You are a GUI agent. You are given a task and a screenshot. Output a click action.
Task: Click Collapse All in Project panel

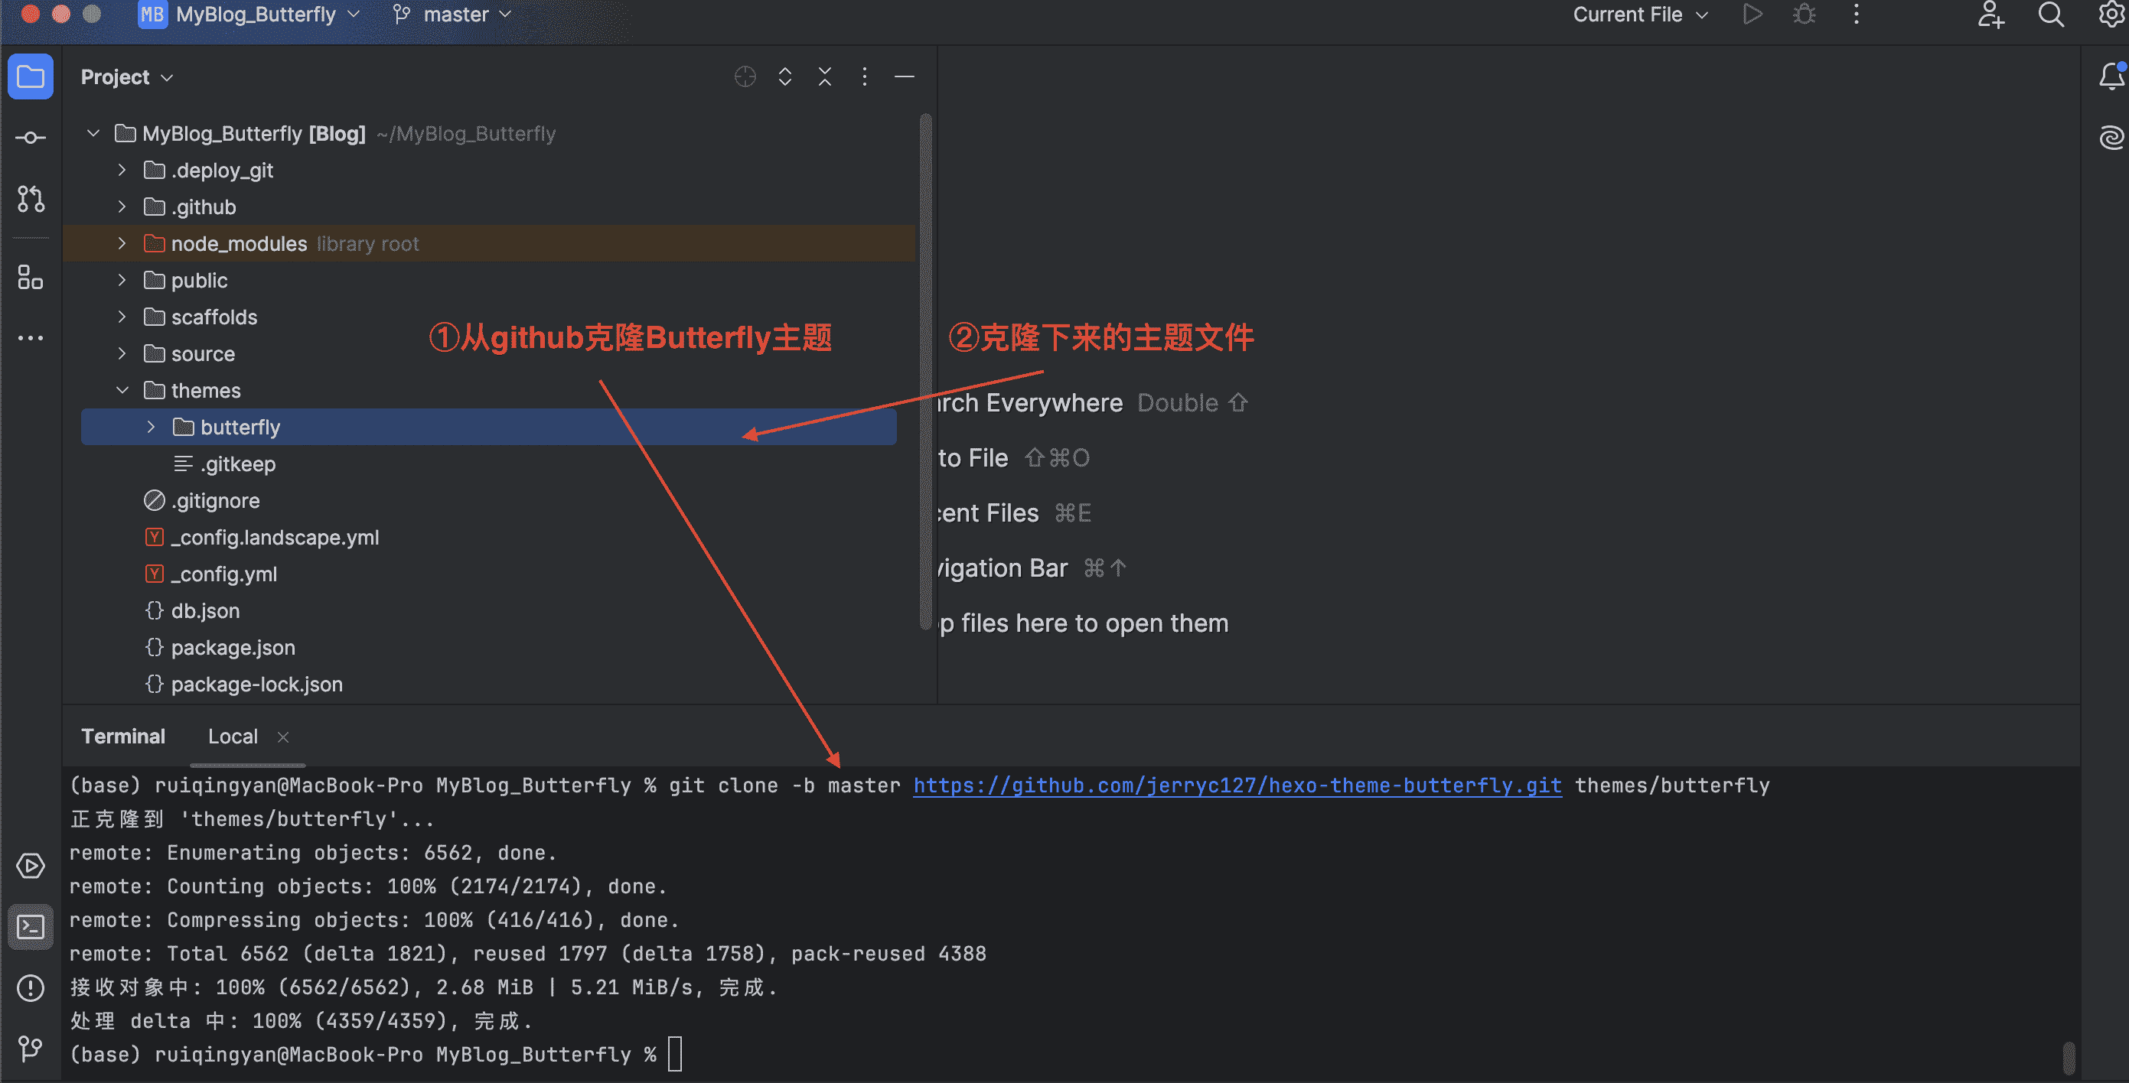click(825, 76)
